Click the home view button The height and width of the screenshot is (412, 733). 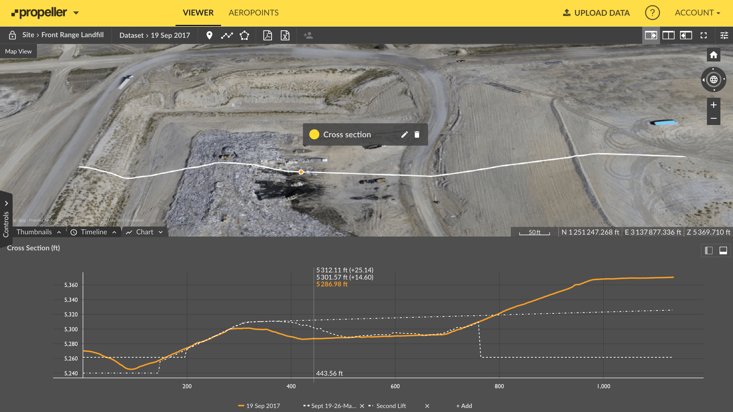point(714,54)
